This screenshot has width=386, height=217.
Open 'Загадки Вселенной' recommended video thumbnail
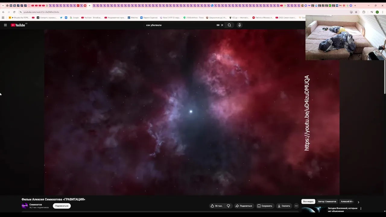tap(314, 210)
